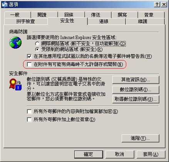Click the 取得數位識別碼(G)... button
This screenshot has width=169, height=162.
pyautogui.click(x=136, y=99)
